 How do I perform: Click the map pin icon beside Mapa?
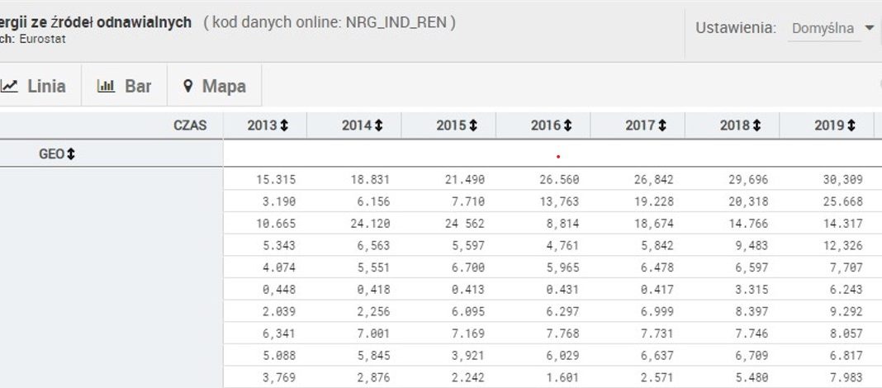tap(188, 86)
